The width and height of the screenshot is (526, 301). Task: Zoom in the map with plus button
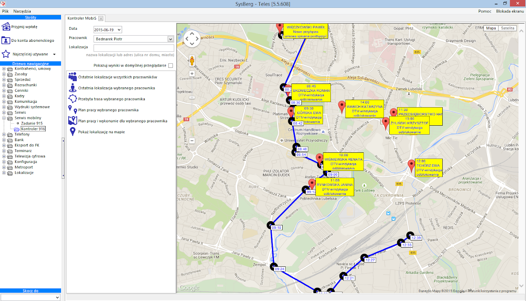pyautogui.click(x=192, y=74)
